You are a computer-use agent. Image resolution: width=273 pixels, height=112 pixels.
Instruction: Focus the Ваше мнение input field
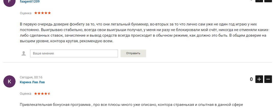point(74,53)
